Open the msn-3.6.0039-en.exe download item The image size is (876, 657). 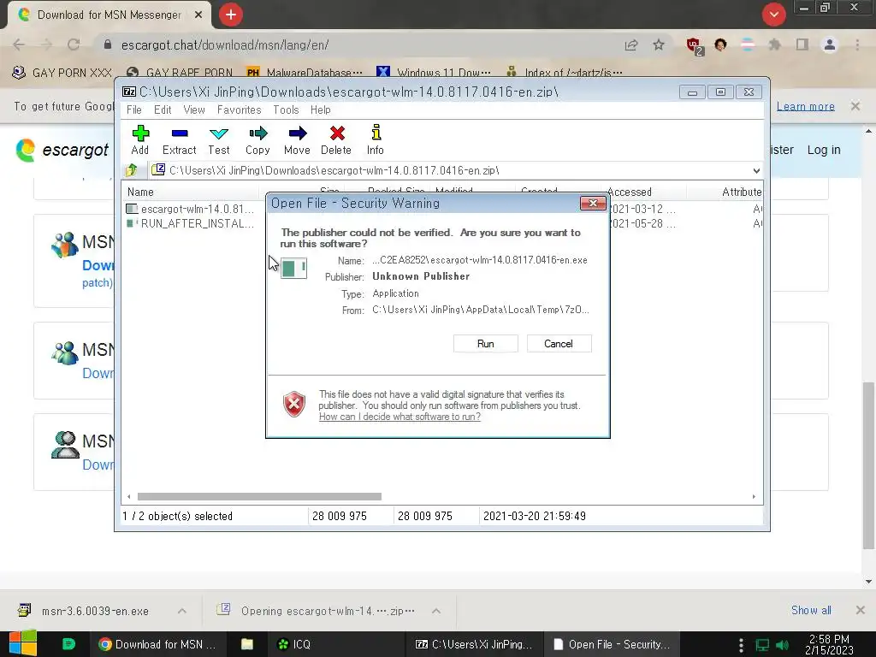tap(85, 611)
